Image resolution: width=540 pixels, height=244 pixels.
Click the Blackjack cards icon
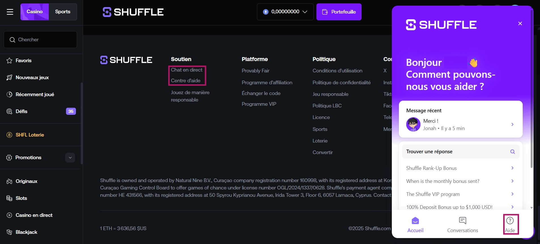tap(9, 232)
